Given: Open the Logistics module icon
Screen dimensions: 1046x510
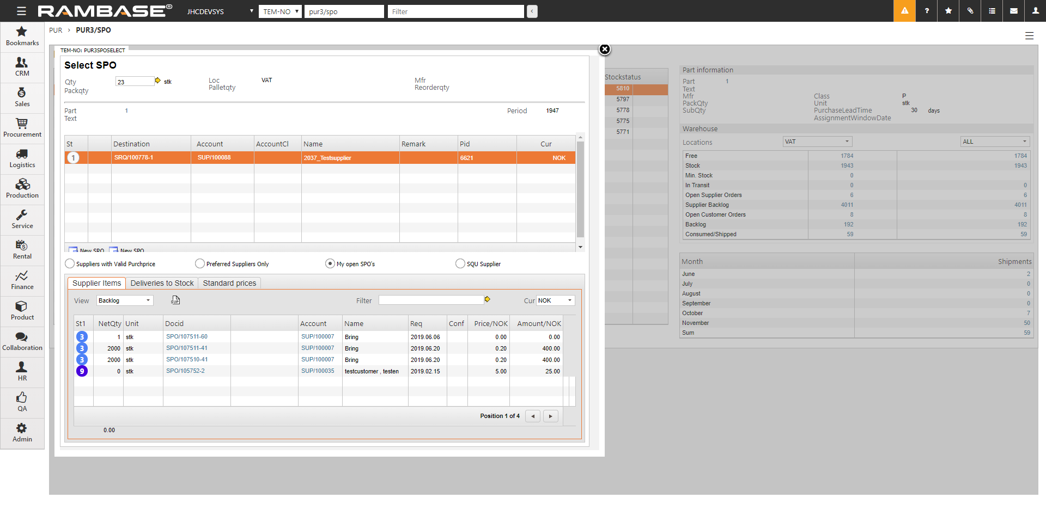Looking at the screenshot, I should tap(22, 158).
